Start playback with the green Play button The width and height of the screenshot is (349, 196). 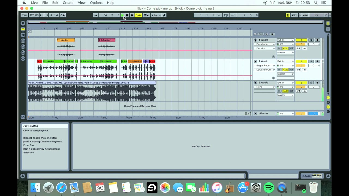[122, 15]
